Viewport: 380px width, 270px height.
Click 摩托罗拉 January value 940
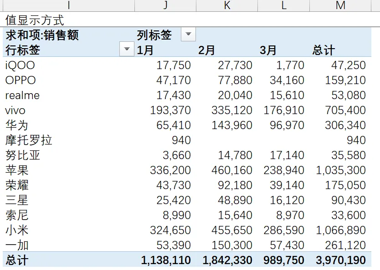pos(181,140)
